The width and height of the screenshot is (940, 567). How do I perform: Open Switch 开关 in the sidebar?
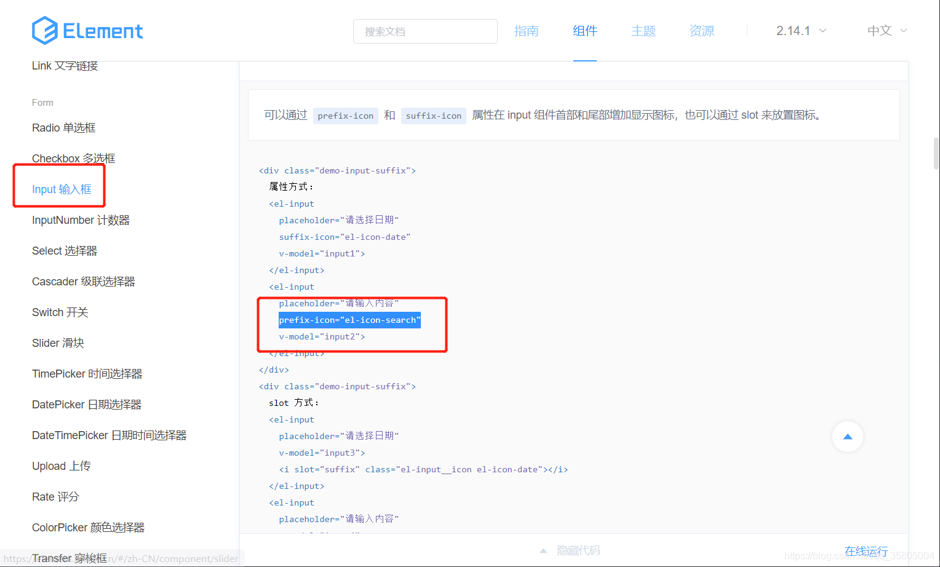pyautogui.click(x=60, y=312)
